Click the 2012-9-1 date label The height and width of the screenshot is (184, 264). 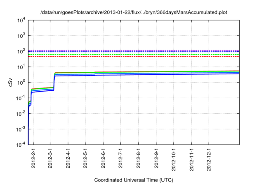pos(156,158)
